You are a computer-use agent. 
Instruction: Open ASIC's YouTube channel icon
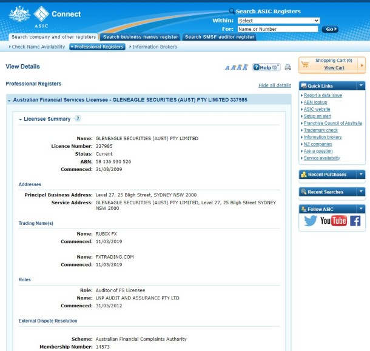[x=333, y=221]
